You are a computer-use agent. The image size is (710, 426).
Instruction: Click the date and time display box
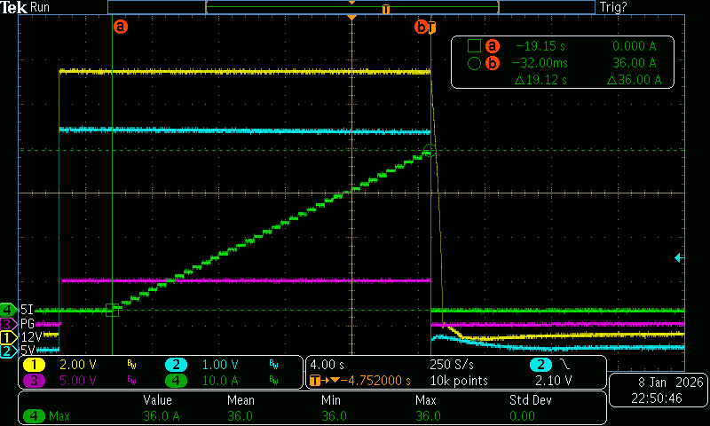click(x=659, y=389)
